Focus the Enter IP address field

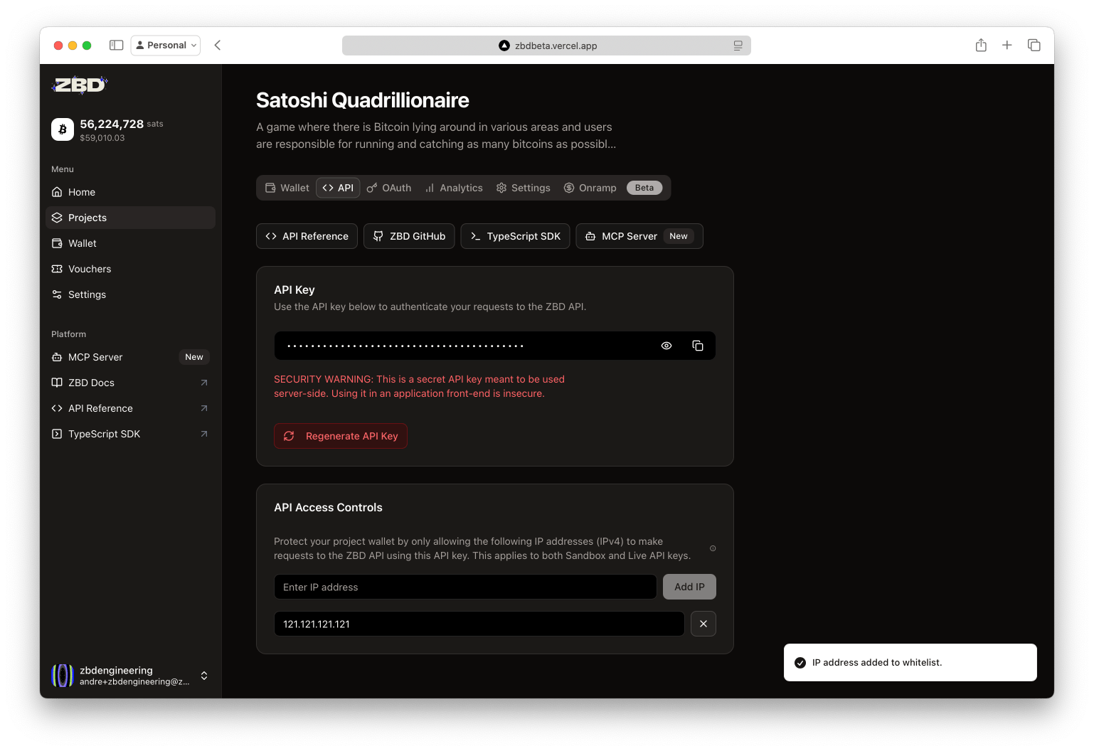[465, 587]
